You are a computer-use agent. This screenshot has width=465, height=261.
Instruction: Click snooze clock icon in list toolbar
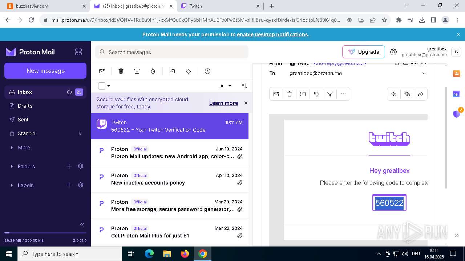207,71
